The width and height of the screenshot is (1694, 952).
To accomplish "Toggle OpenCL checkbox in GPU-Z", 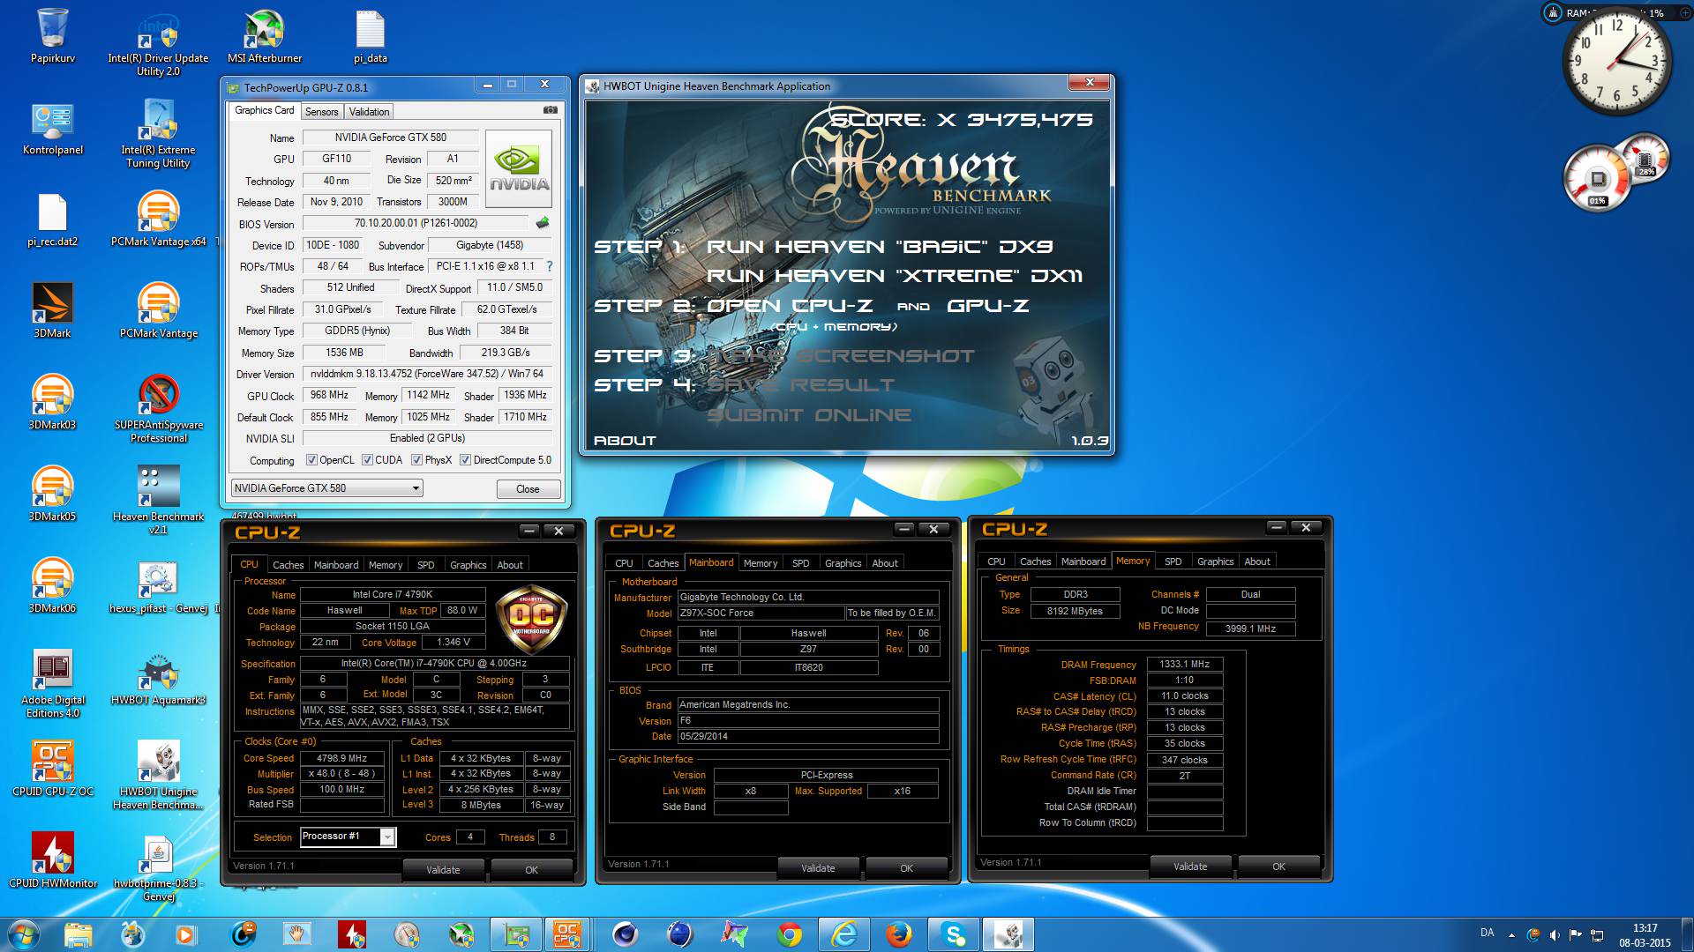I will (311, 460).
